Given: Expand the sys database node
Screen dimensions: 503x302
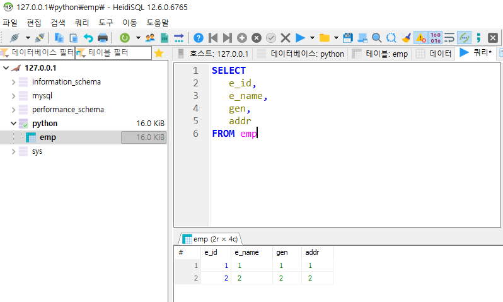Looking at the screenshot, I should point(13,151).
